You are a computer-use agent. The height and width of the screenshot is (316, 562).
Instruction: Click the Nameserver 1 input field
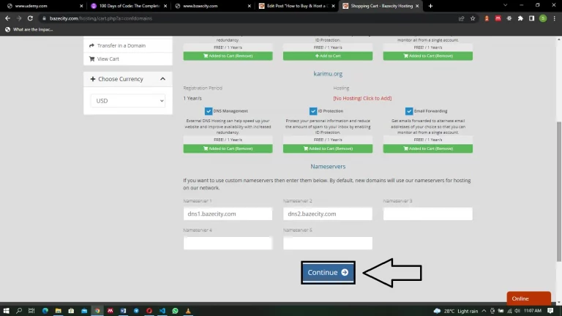[228, 214]
